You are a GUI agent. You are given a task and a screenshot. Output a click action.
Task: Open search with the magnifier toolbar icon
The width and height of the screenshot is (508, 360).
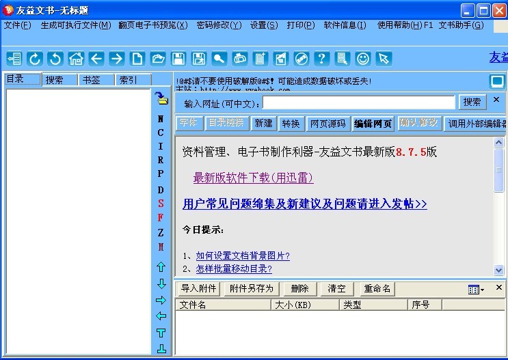point(219,59)
